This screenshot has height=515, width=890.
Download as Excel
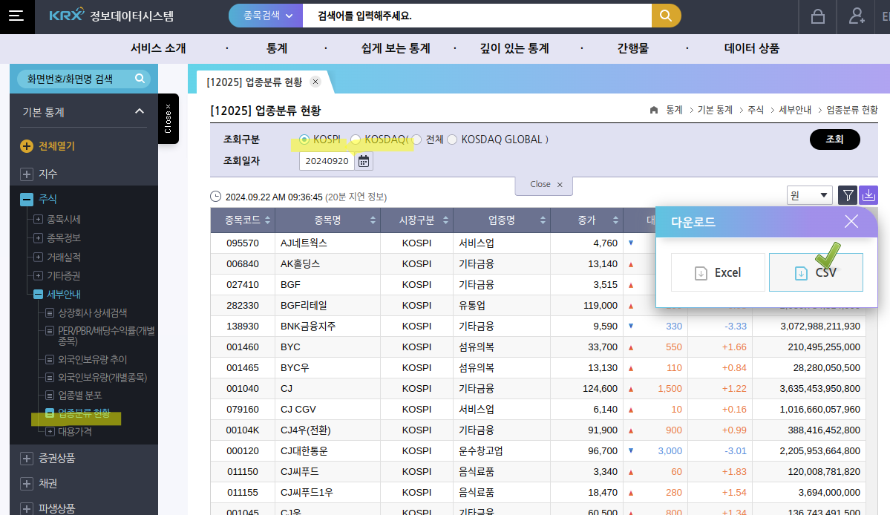tap(718, 273)
